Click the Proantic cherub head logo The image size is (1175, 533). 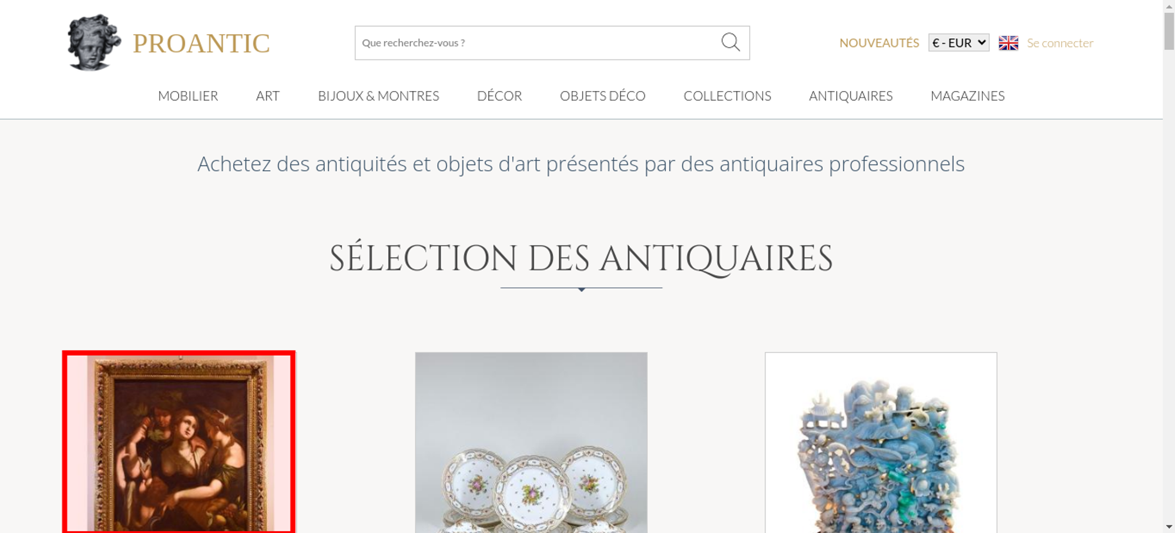click(x=94, y=42)
